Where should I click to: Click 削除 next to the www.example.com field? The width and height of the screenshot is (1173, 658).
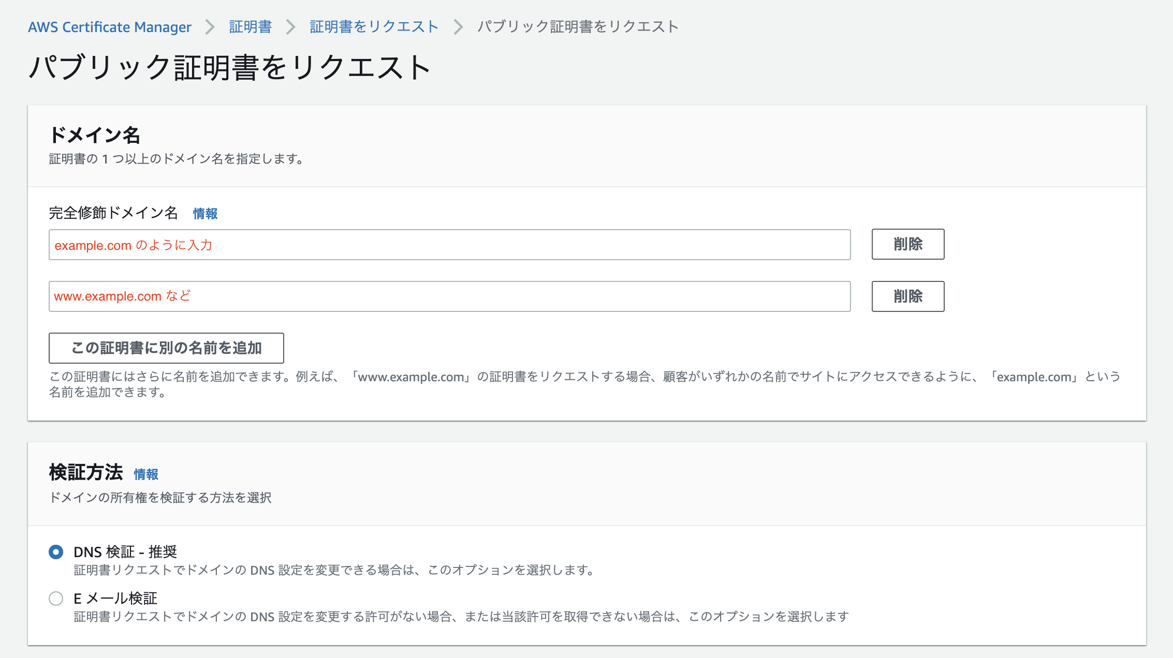coord(908,296)
